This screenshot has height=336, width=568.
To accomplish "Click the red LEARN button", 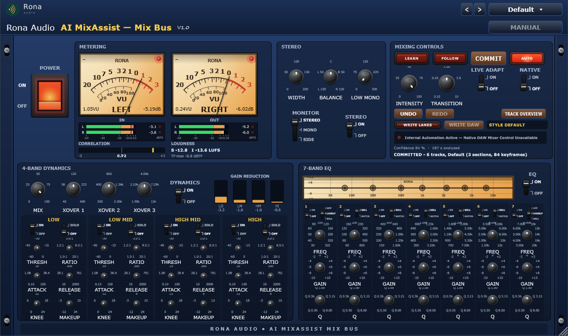I will coord(411,58).
